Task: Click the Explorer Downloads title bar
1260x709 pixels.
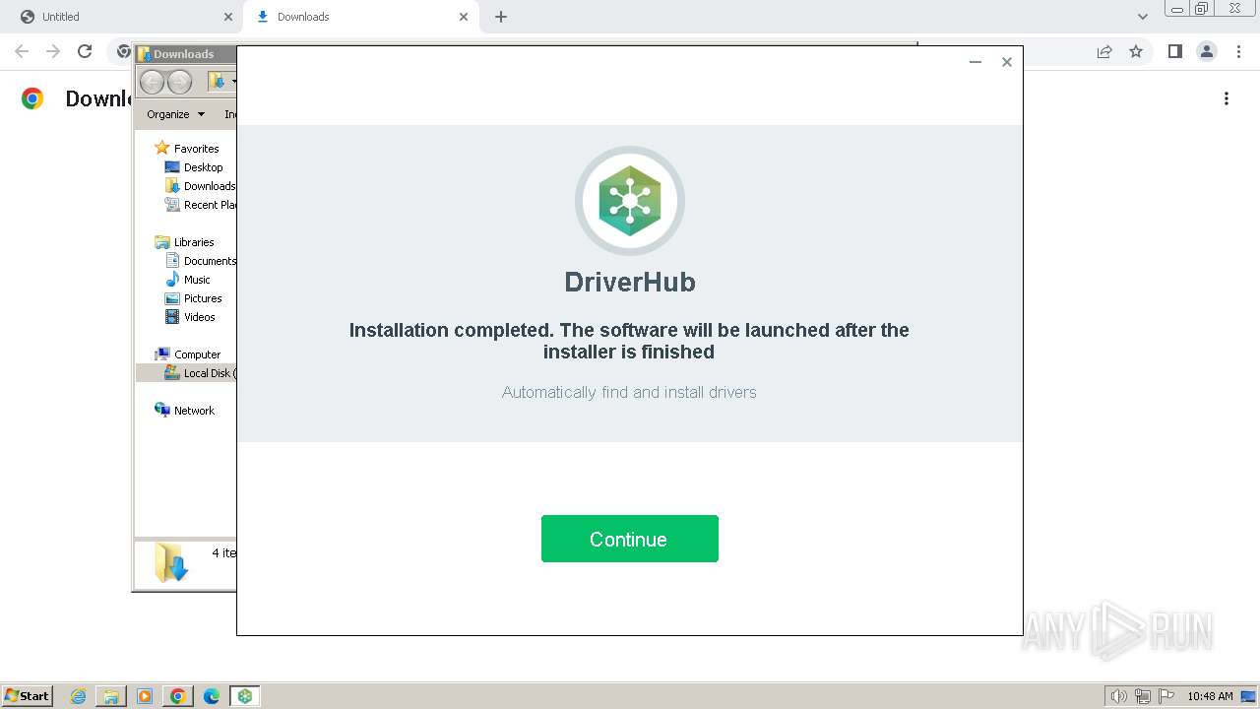Action: (x=186, y=54)
